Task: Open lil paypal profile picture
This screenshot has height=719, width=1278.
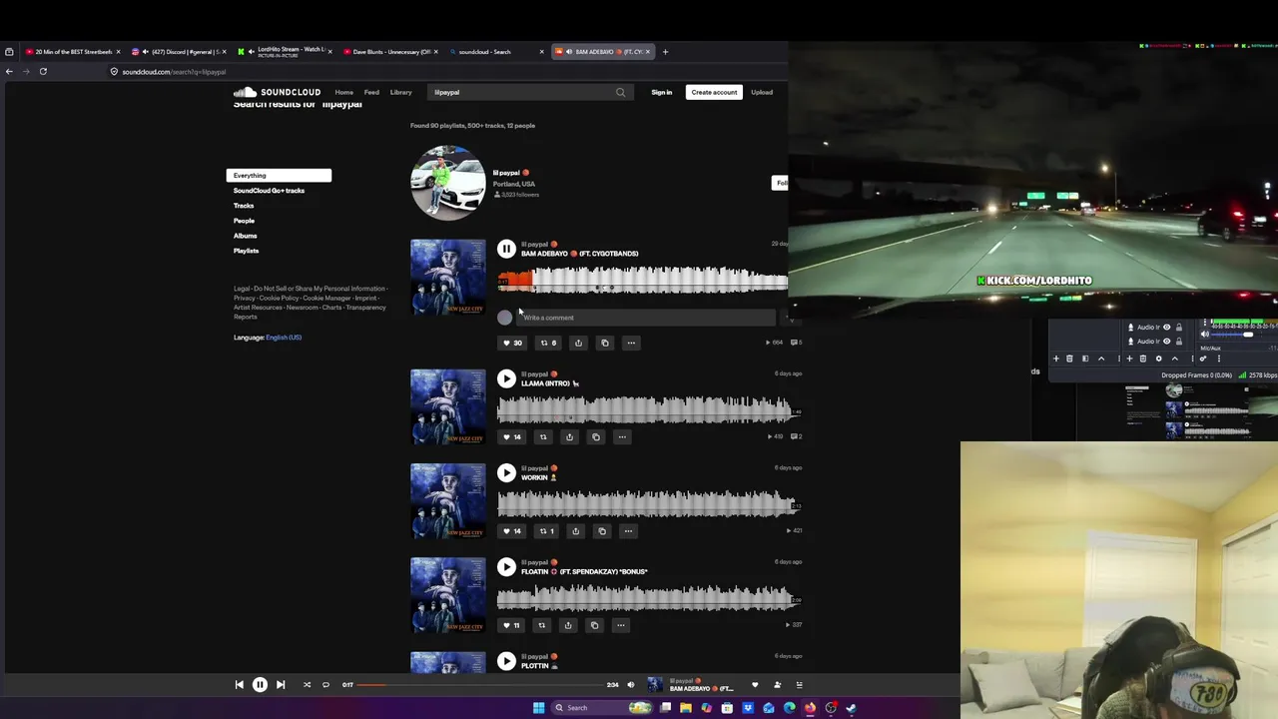Action: (448, 183)
